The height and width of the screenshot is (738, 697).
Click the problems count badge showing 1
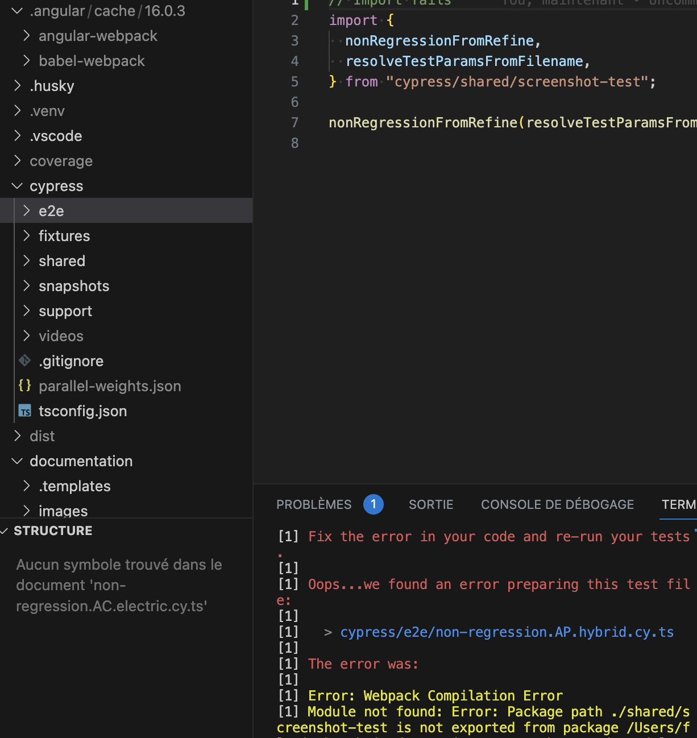tap(374, 504)
